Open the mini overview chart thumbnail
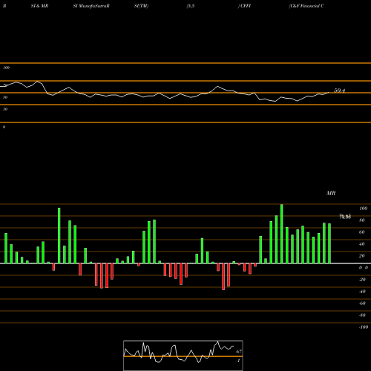The image size is (371, 371). [183, 355]
